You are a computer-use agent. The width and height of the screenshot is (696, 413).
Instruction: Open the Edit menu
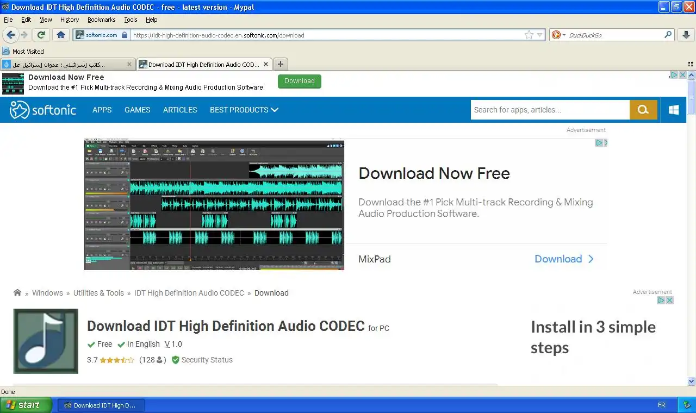click(x=26, y=20)
